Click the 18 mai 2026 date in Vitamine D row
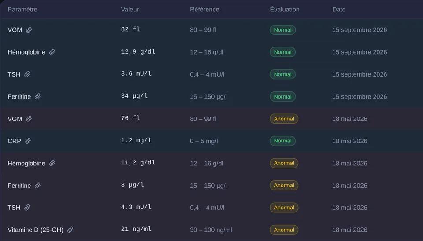 pyautogui.click(x=349, y=230)
